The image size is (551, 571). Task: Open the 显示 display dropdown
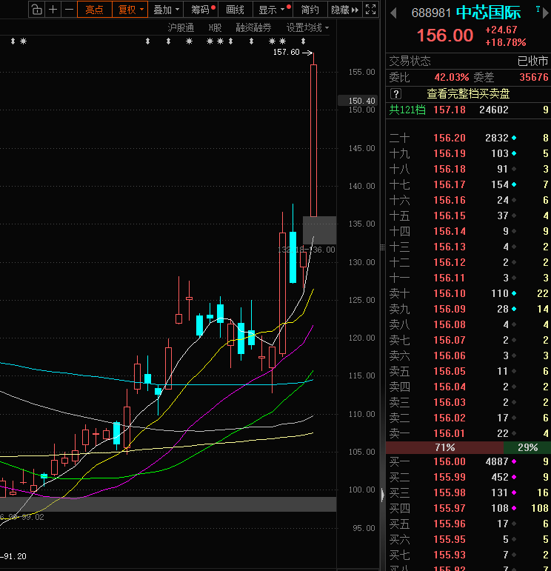273,10
